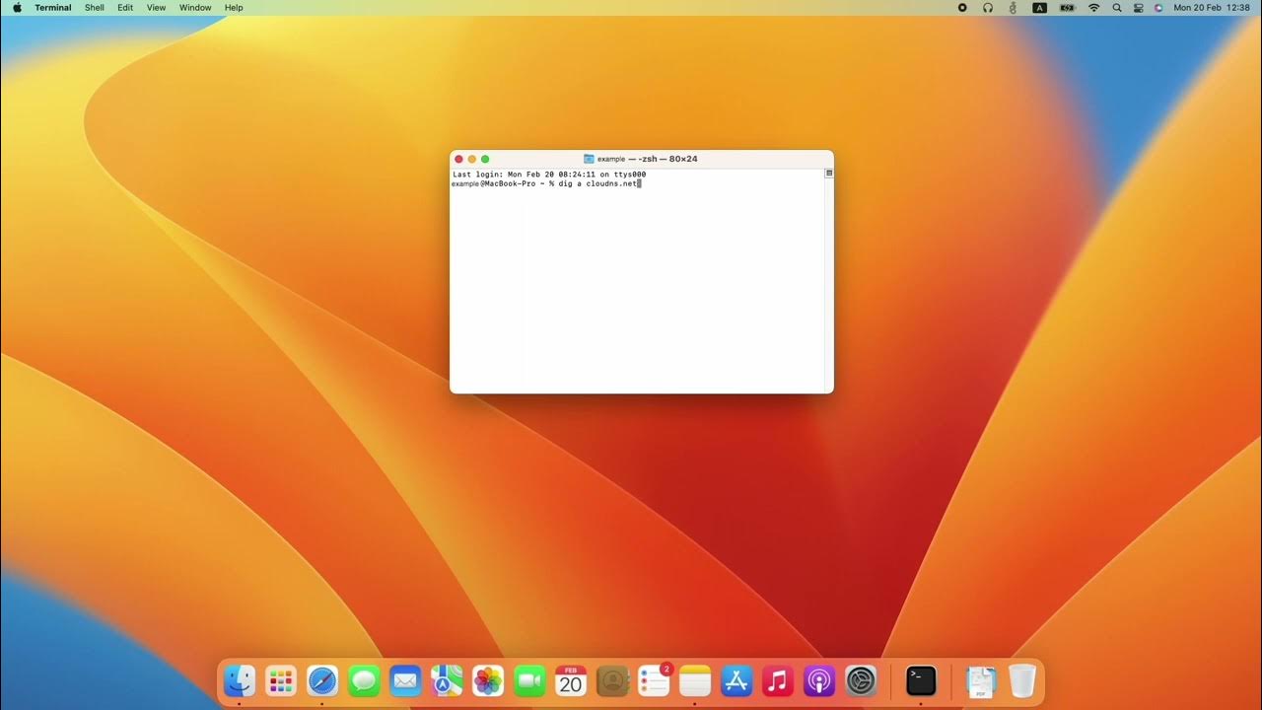Launch the Music app
The width and height of the screenshot is (1262, 710).
pos(778,680)
